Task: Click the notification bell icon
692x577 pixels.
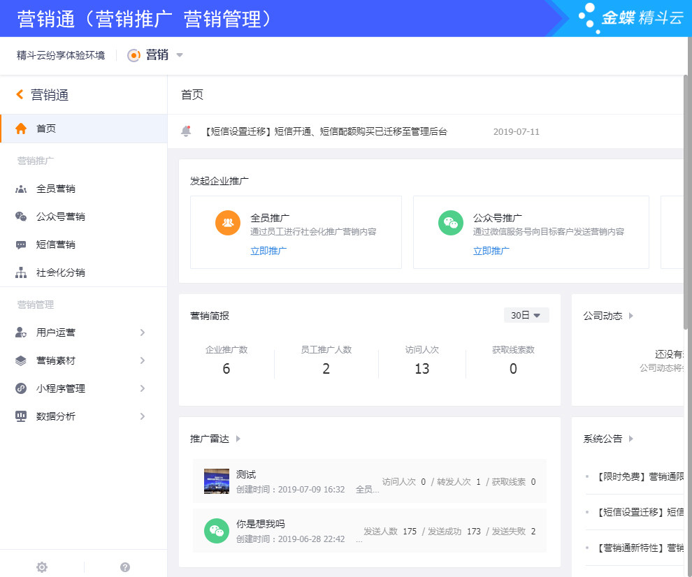Action: tap(186, 131)
